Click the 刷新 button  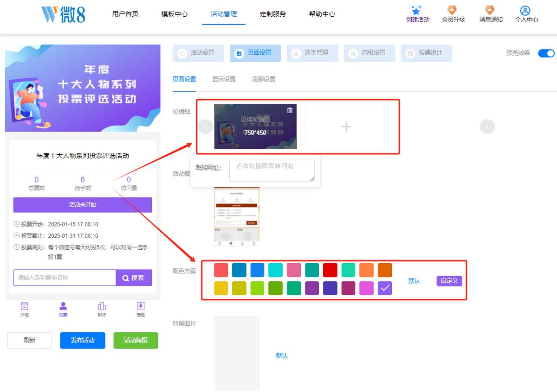point(30,340)
